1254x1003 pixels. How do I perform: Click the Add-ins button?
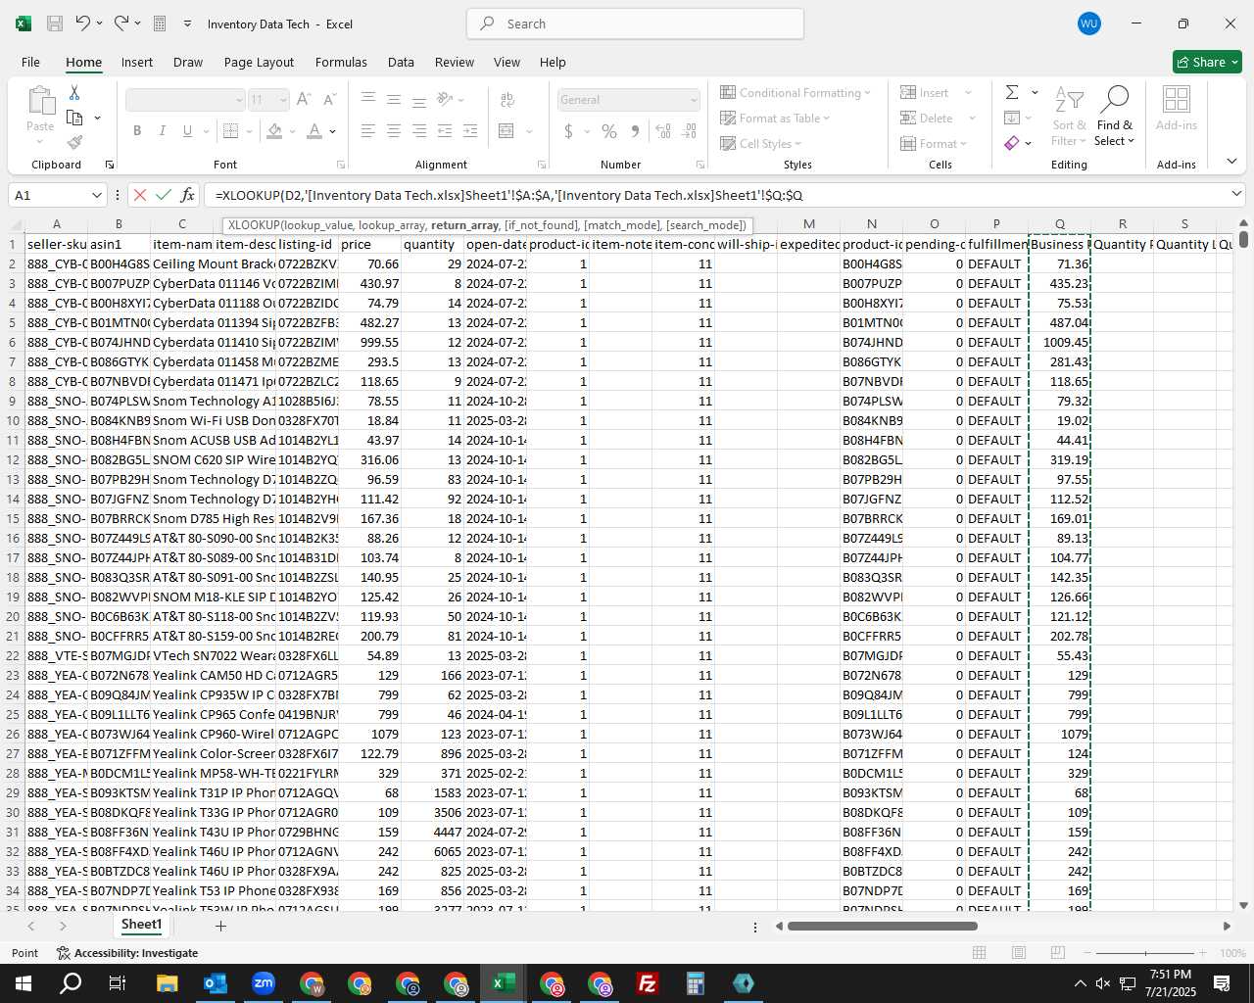coord(1177,109)
